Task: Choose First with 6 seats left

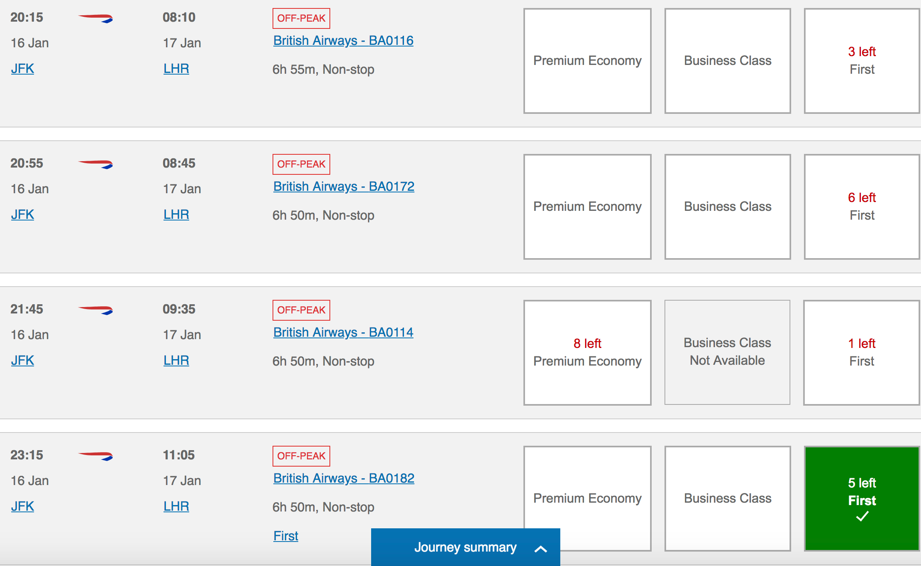Action: 862,207
